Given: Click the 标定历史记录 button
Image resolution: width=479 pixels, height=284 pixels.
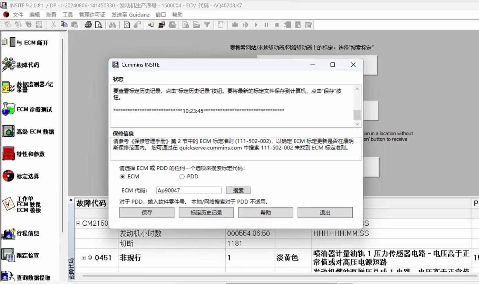Looking at the screenshot, I should (206, 213).
